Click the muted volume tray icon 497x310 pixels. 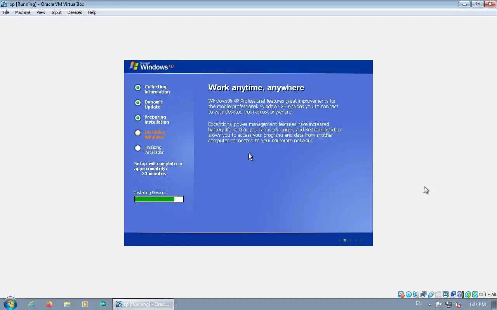(458, 305)
